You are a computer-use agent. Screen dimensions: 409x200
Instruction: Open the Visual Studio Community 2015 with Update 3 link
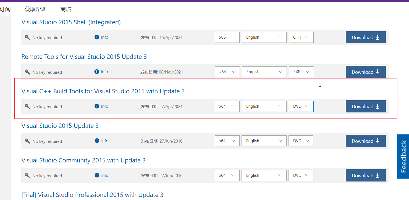[x=83, y=160]
